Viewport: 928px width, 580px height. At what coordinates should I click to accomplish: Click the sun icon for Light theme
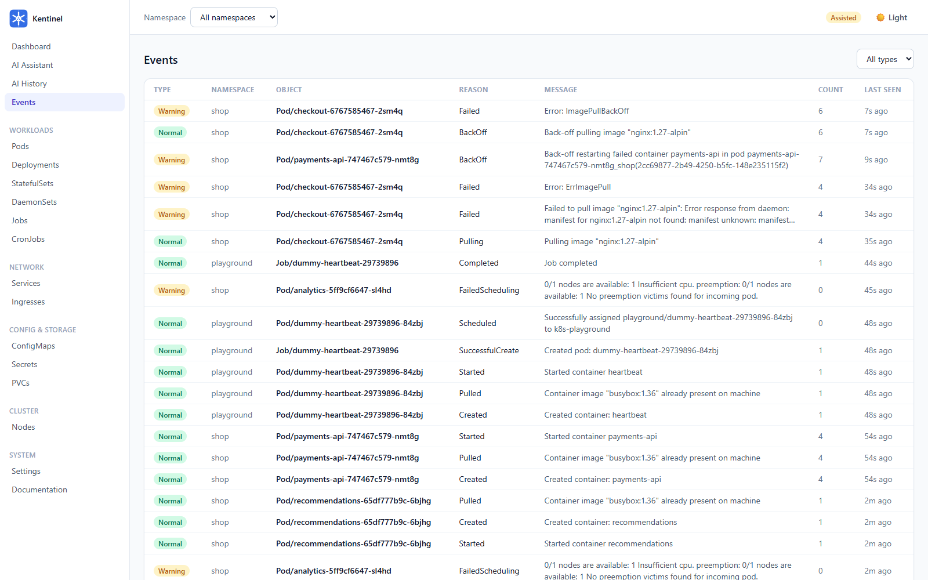click(880, 17)
